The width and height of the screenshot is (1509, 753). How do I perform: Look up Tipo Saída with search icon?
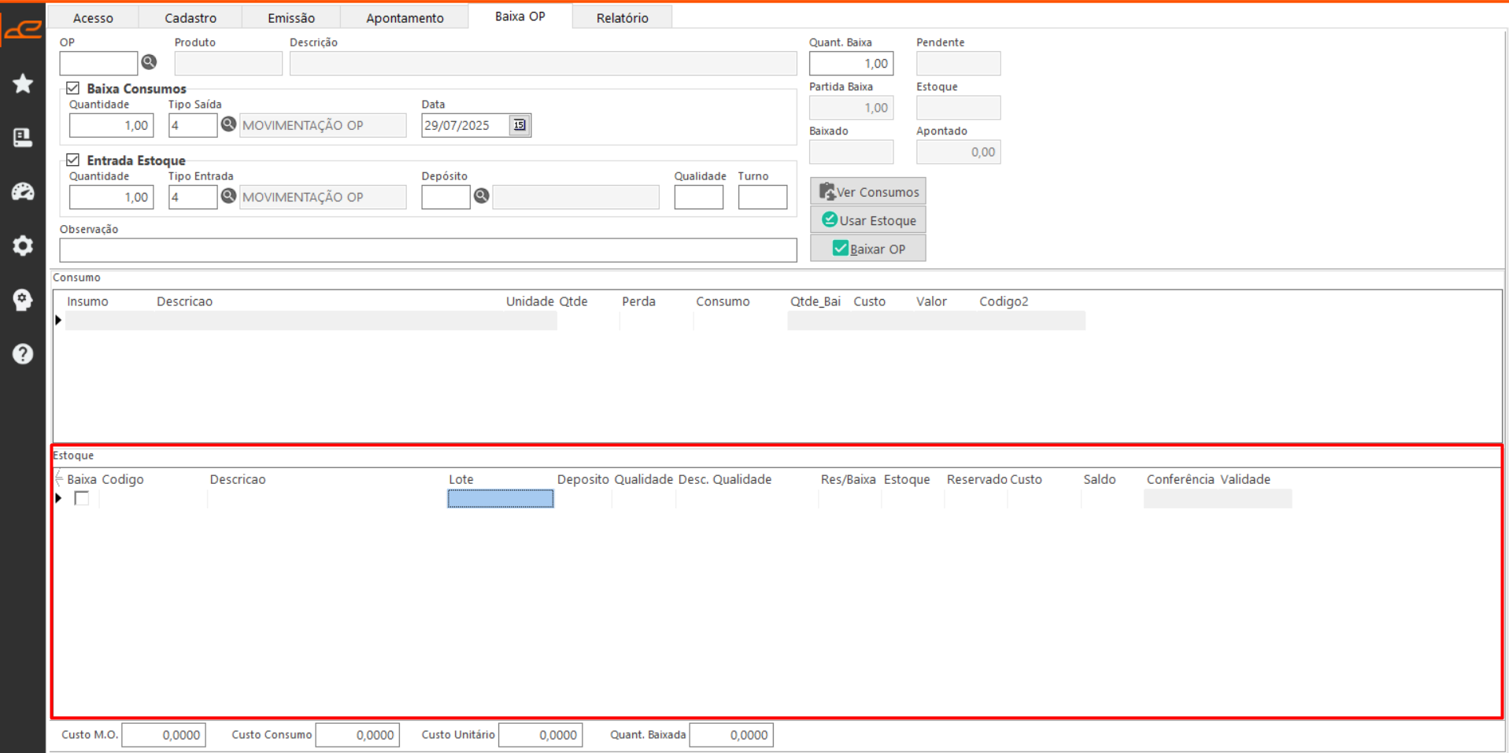(228, 124)
